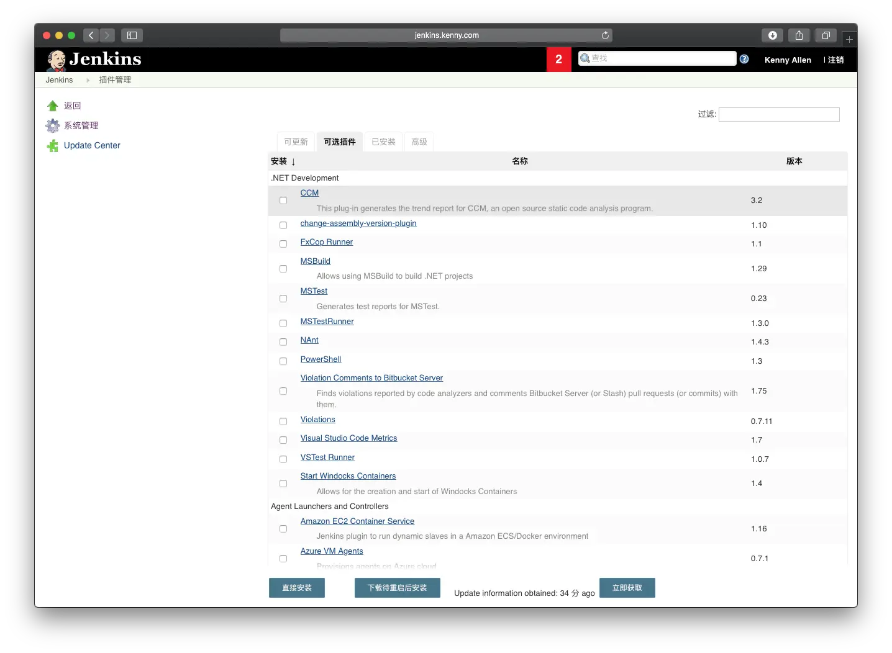Toggle the Safari sidebar button
892x653 pixels.
click(x=132, y=35)
